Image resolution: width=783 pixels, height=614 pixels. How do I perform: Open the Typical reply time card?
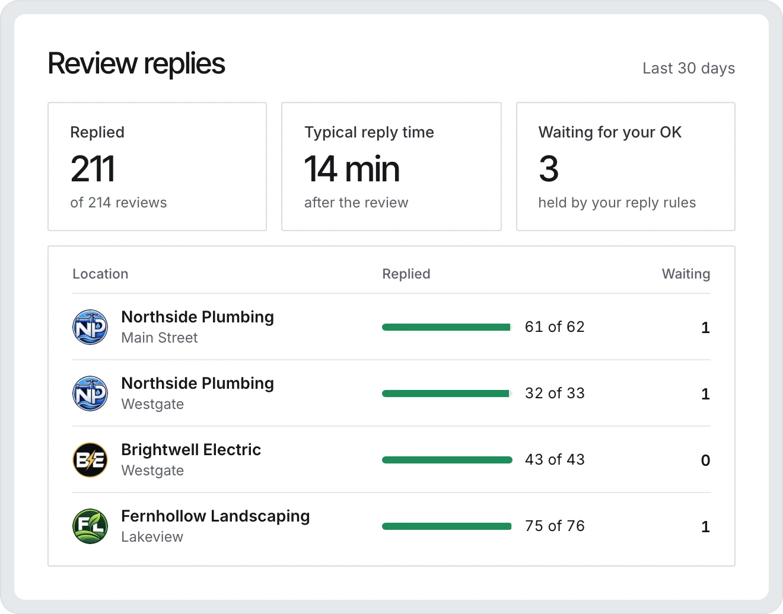(391, 167)
